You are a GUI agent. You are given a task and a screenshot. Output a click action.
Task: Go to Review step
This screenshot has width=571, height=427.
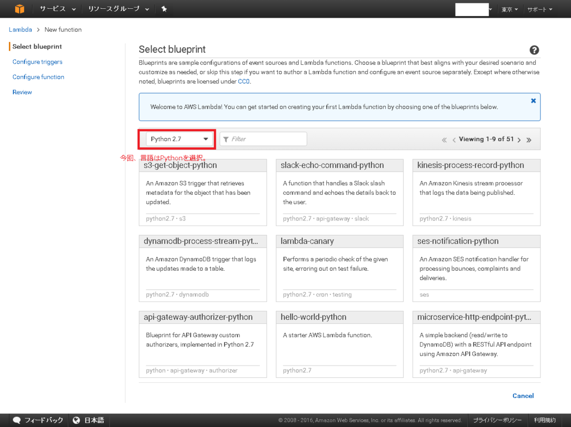coord(22,92)
